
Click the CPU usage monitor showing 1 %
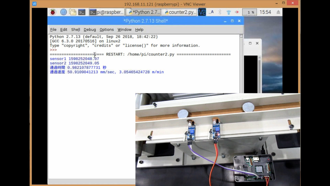point(250,12)
